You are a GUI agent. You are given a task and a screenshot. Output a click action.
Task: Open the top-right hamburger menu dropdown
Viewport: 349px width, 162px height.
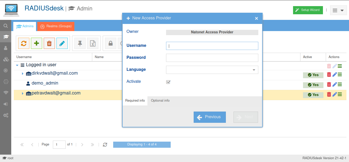coord(338,10)
